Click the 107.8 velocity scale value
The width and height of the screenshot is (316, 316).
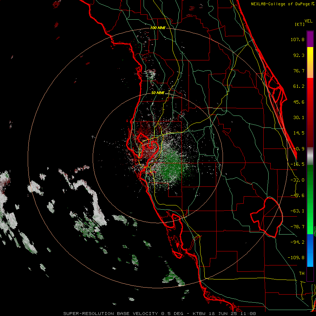297,39
